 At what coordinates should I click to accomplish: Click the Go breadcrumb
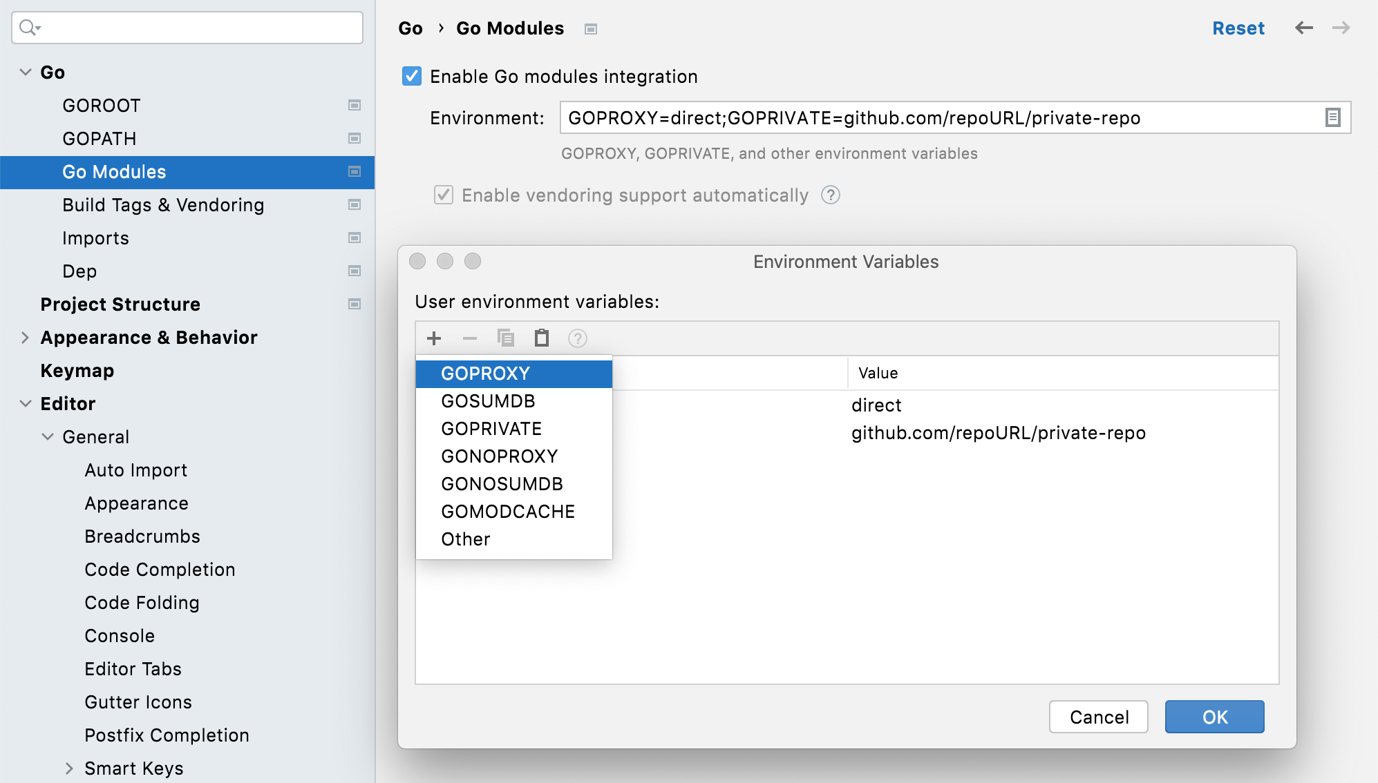click(410, 28)
